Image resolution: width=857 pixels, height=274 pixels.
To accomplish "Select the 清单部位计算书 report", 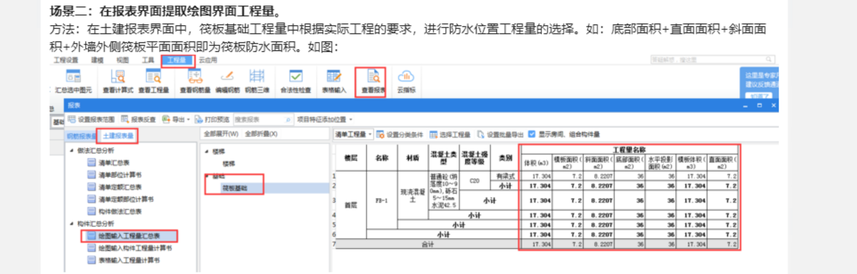I will [x=114, y=175].
